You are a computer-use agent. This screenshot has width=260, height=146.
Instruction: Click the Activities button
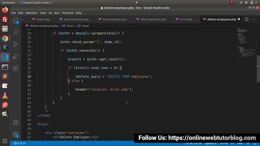tap(9, 2)
